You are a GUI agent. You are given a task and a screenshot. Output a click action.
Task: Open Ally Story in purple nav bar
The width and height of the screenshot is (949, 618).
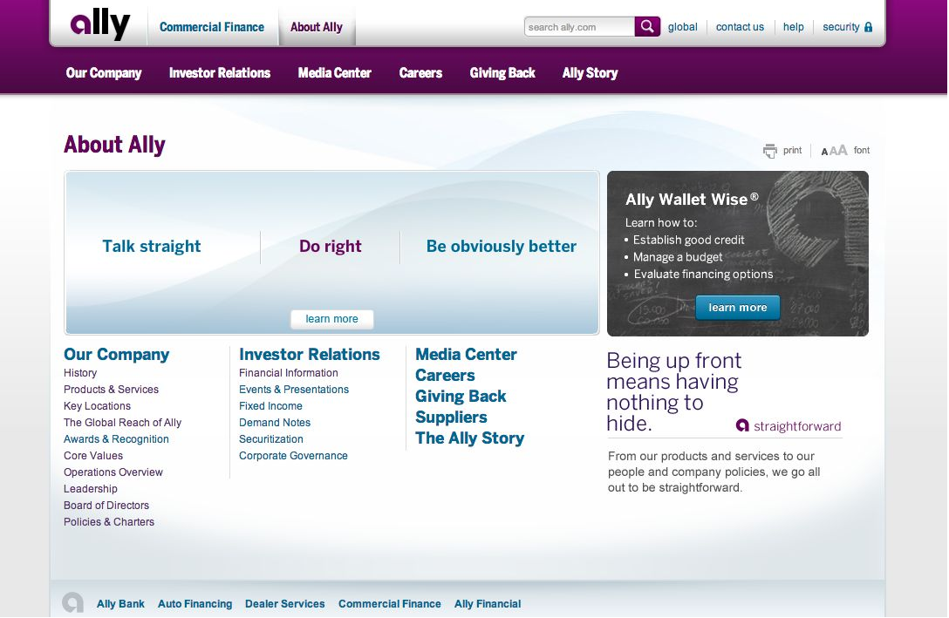[x=591, y=73]
